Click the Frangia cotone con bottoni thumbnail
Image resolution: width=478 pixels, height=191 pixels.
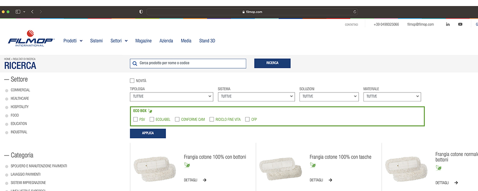click(x=155, y=167)
